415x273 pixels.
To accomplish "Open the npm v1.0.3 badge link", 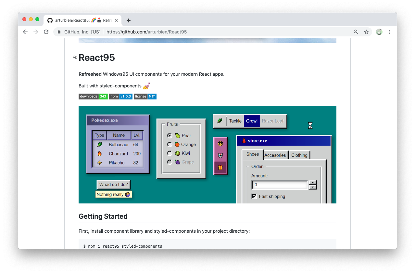I will click(x=120, y=96).
